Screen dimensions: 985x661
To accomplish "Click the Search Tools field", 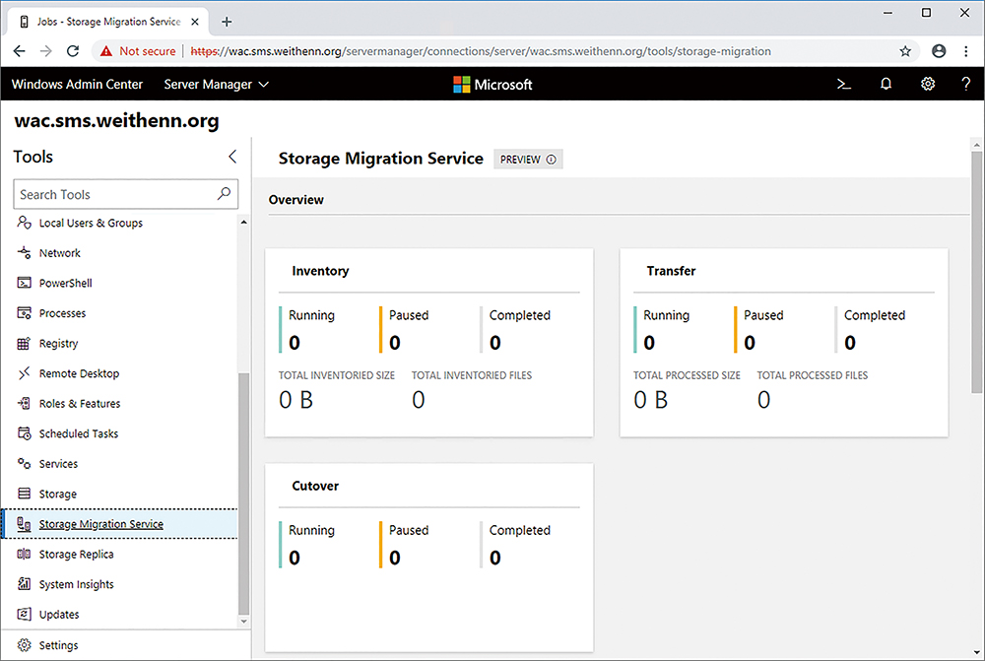I will [126, 194].
